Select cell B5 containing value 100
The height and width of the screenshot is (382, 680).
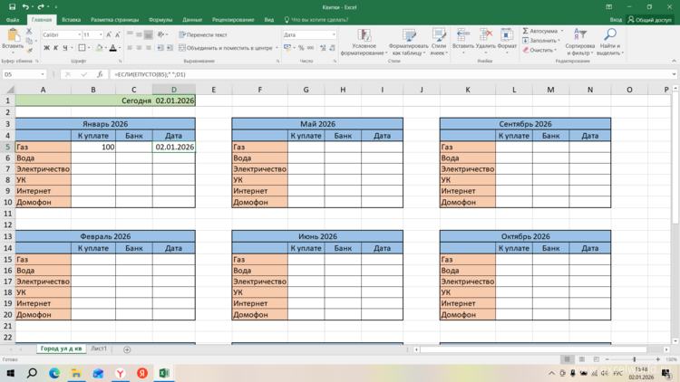(93, 146)
